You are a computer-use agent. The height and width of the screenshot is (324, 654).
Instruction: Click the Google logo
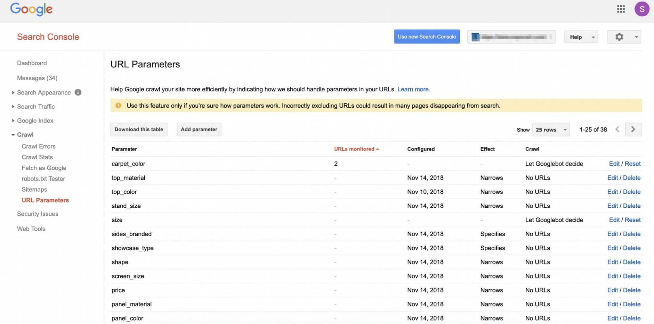point(31,9)
